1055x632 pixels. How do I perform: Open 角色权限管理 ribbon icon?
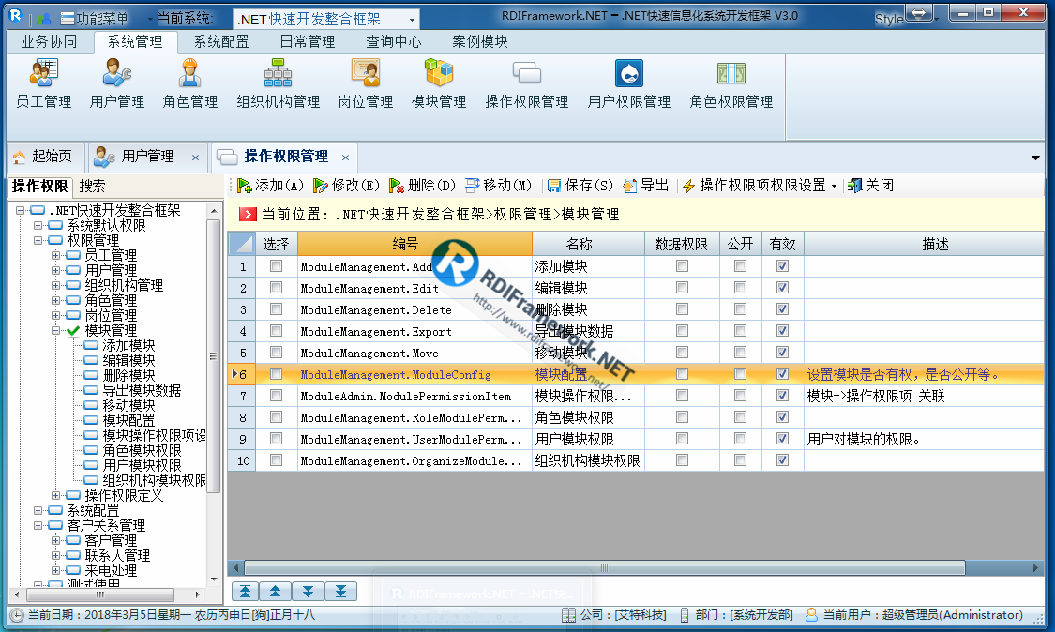[x=731, y=83]
